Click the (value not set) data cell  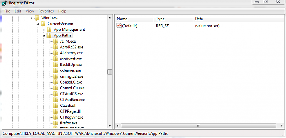207,26
